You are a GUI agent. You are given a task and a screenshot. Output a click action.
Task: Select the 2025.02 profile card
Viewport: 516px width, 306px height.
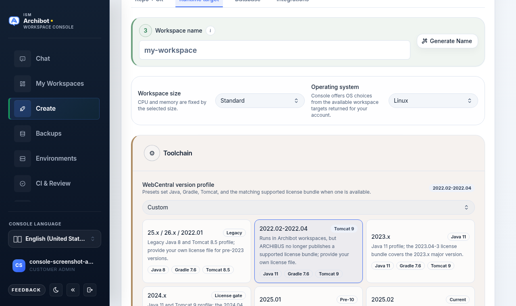click(x=420, y=296)
